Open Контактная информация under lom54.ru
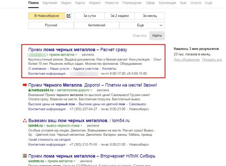 pyautogui.click(x=47, y=144)
